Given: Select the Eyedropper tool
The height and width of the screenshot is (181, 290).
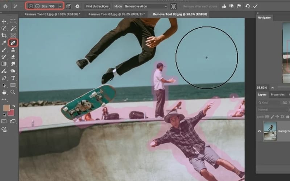Looking at the screenshot, I should (4, 43).
